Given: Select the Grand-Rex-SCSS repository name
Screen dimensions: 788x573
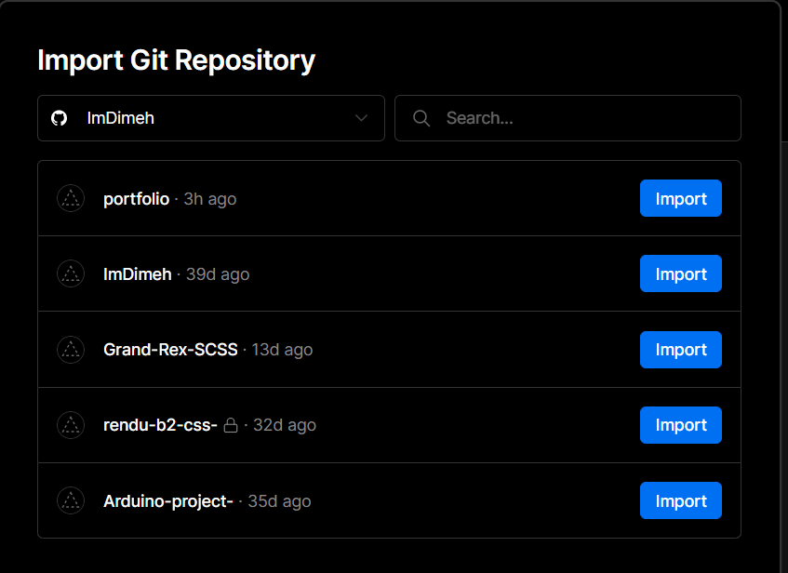Looking at the screenshot, I should point(170,350).
